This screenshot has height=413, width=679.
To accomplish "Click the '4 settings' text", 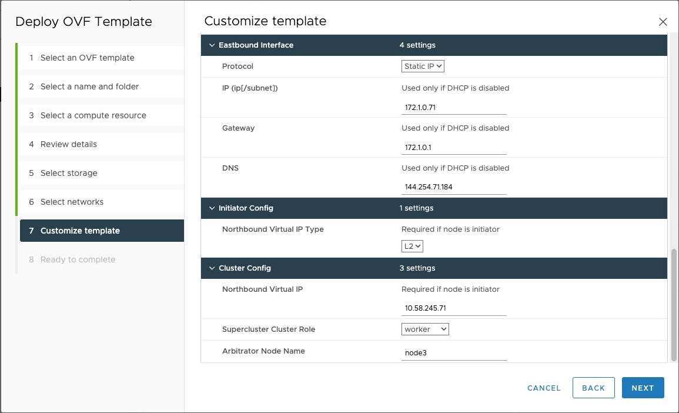I will pos(417,45).
